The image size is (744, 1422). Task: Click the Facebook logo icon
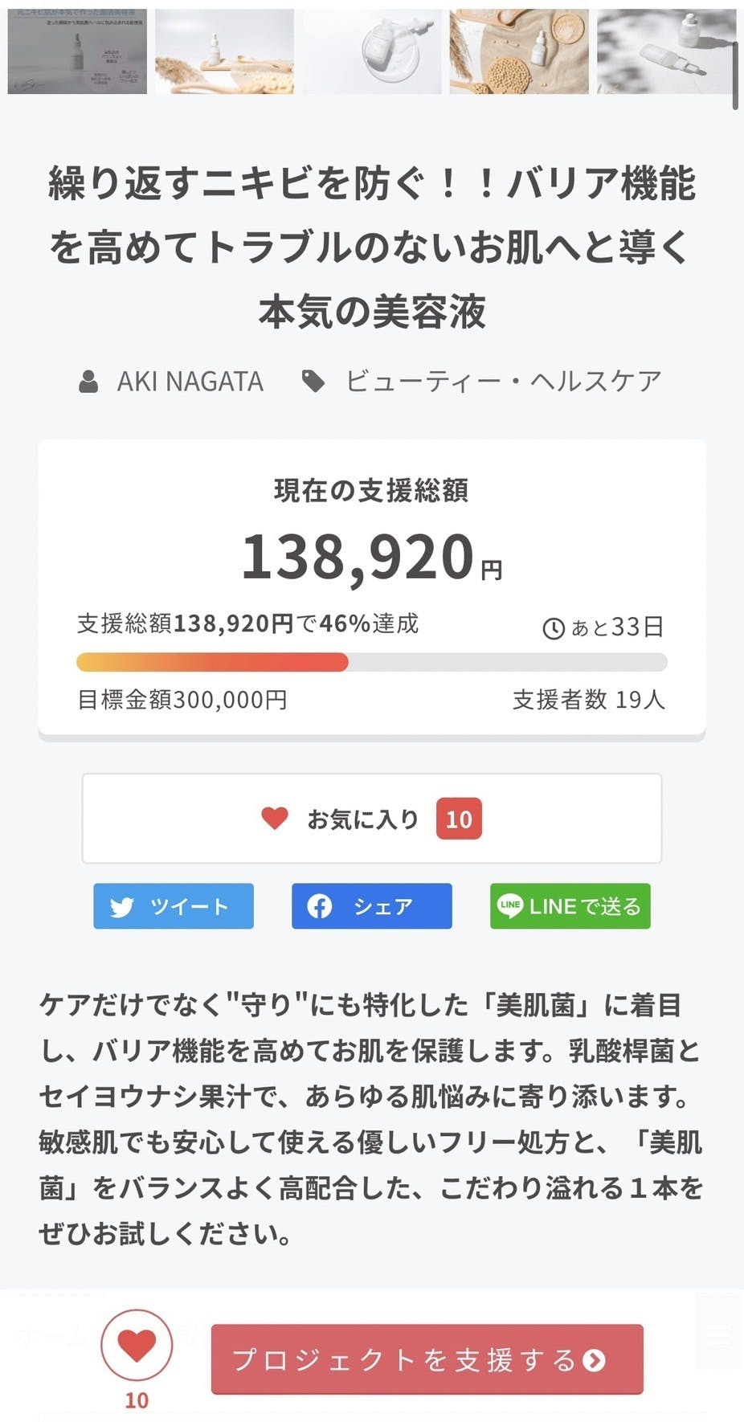click(x=320, y=907)
